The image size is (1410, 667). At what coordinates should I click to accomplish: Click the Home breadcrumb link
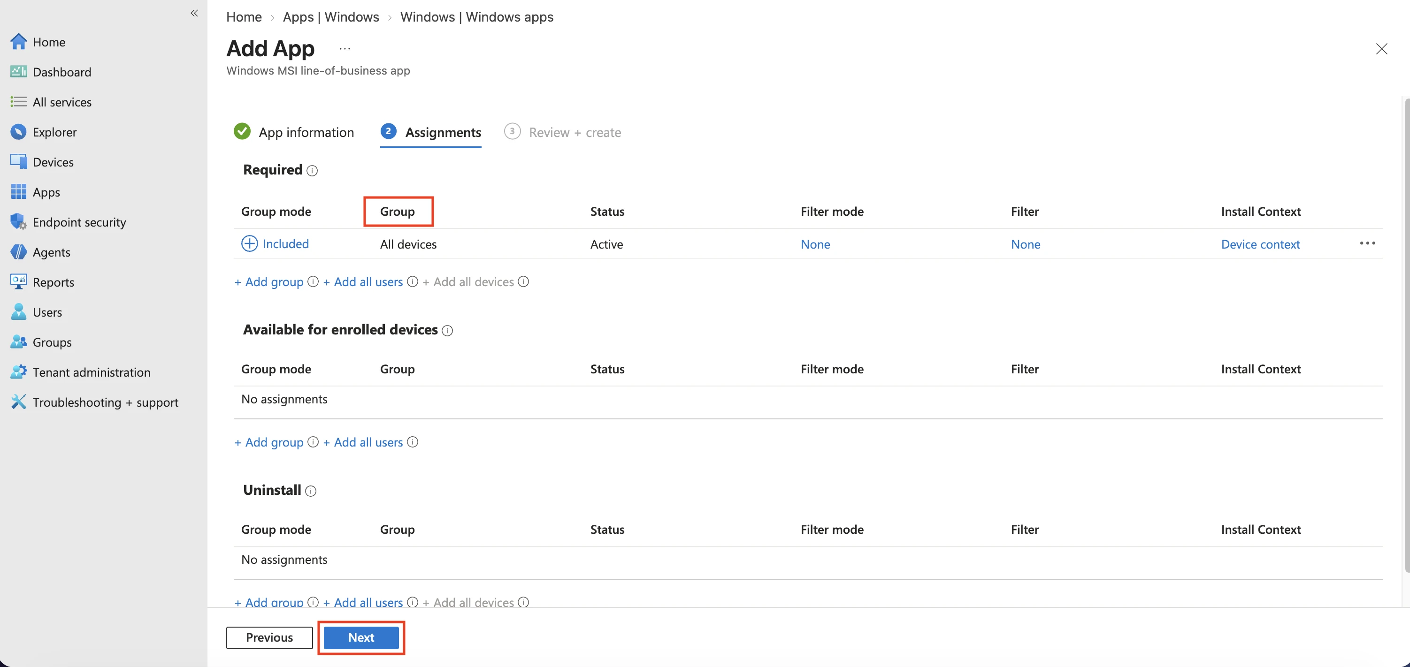(244, 17)
